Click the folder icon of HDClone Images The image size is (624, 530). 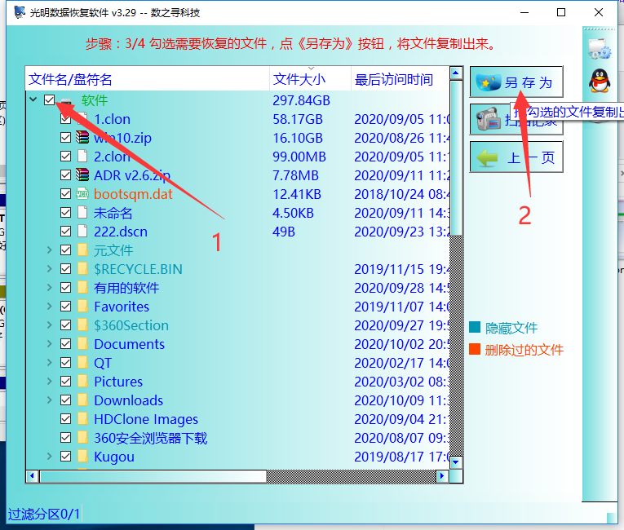[x=82, y=418]
